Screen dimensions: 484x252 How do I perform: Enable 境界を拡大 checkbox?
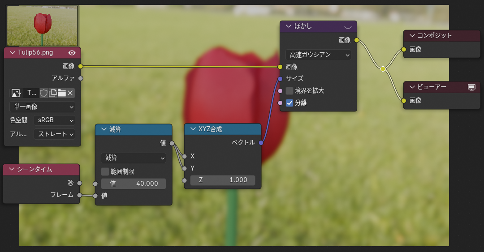(x=289, y=91)
